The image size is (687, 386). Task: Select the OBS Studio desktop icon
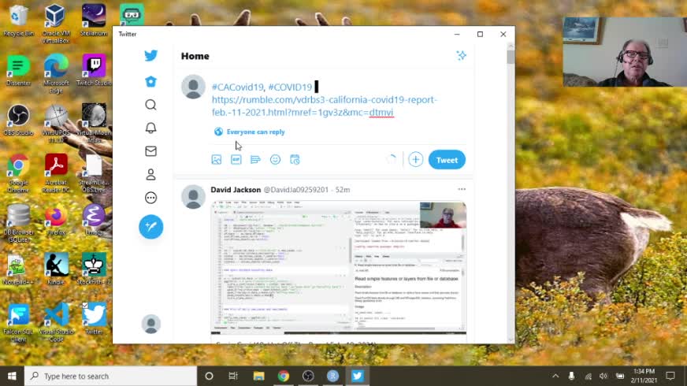coord(18,121)
